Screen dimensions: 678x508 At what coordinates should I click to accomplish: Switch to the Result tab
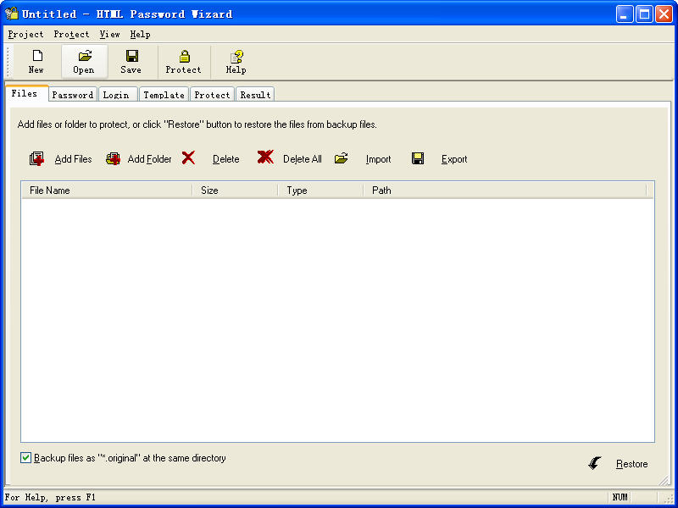point(255,95)
